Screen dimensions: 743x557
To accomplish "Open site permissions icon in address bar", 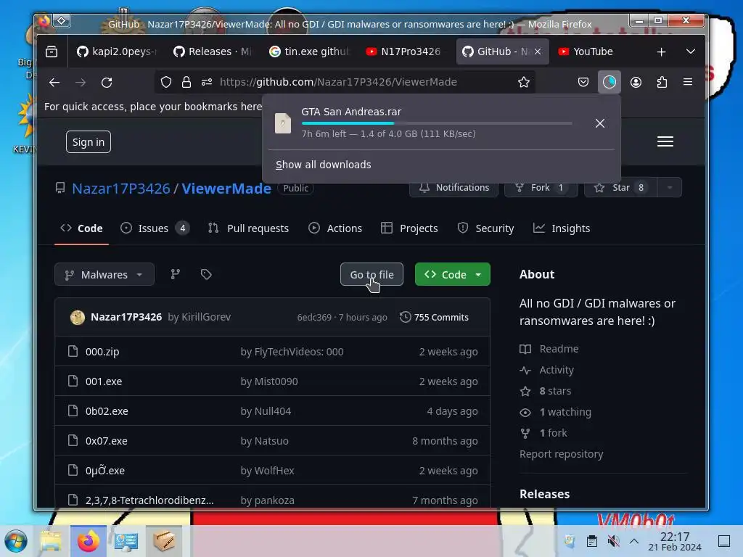I will (207, 83).
